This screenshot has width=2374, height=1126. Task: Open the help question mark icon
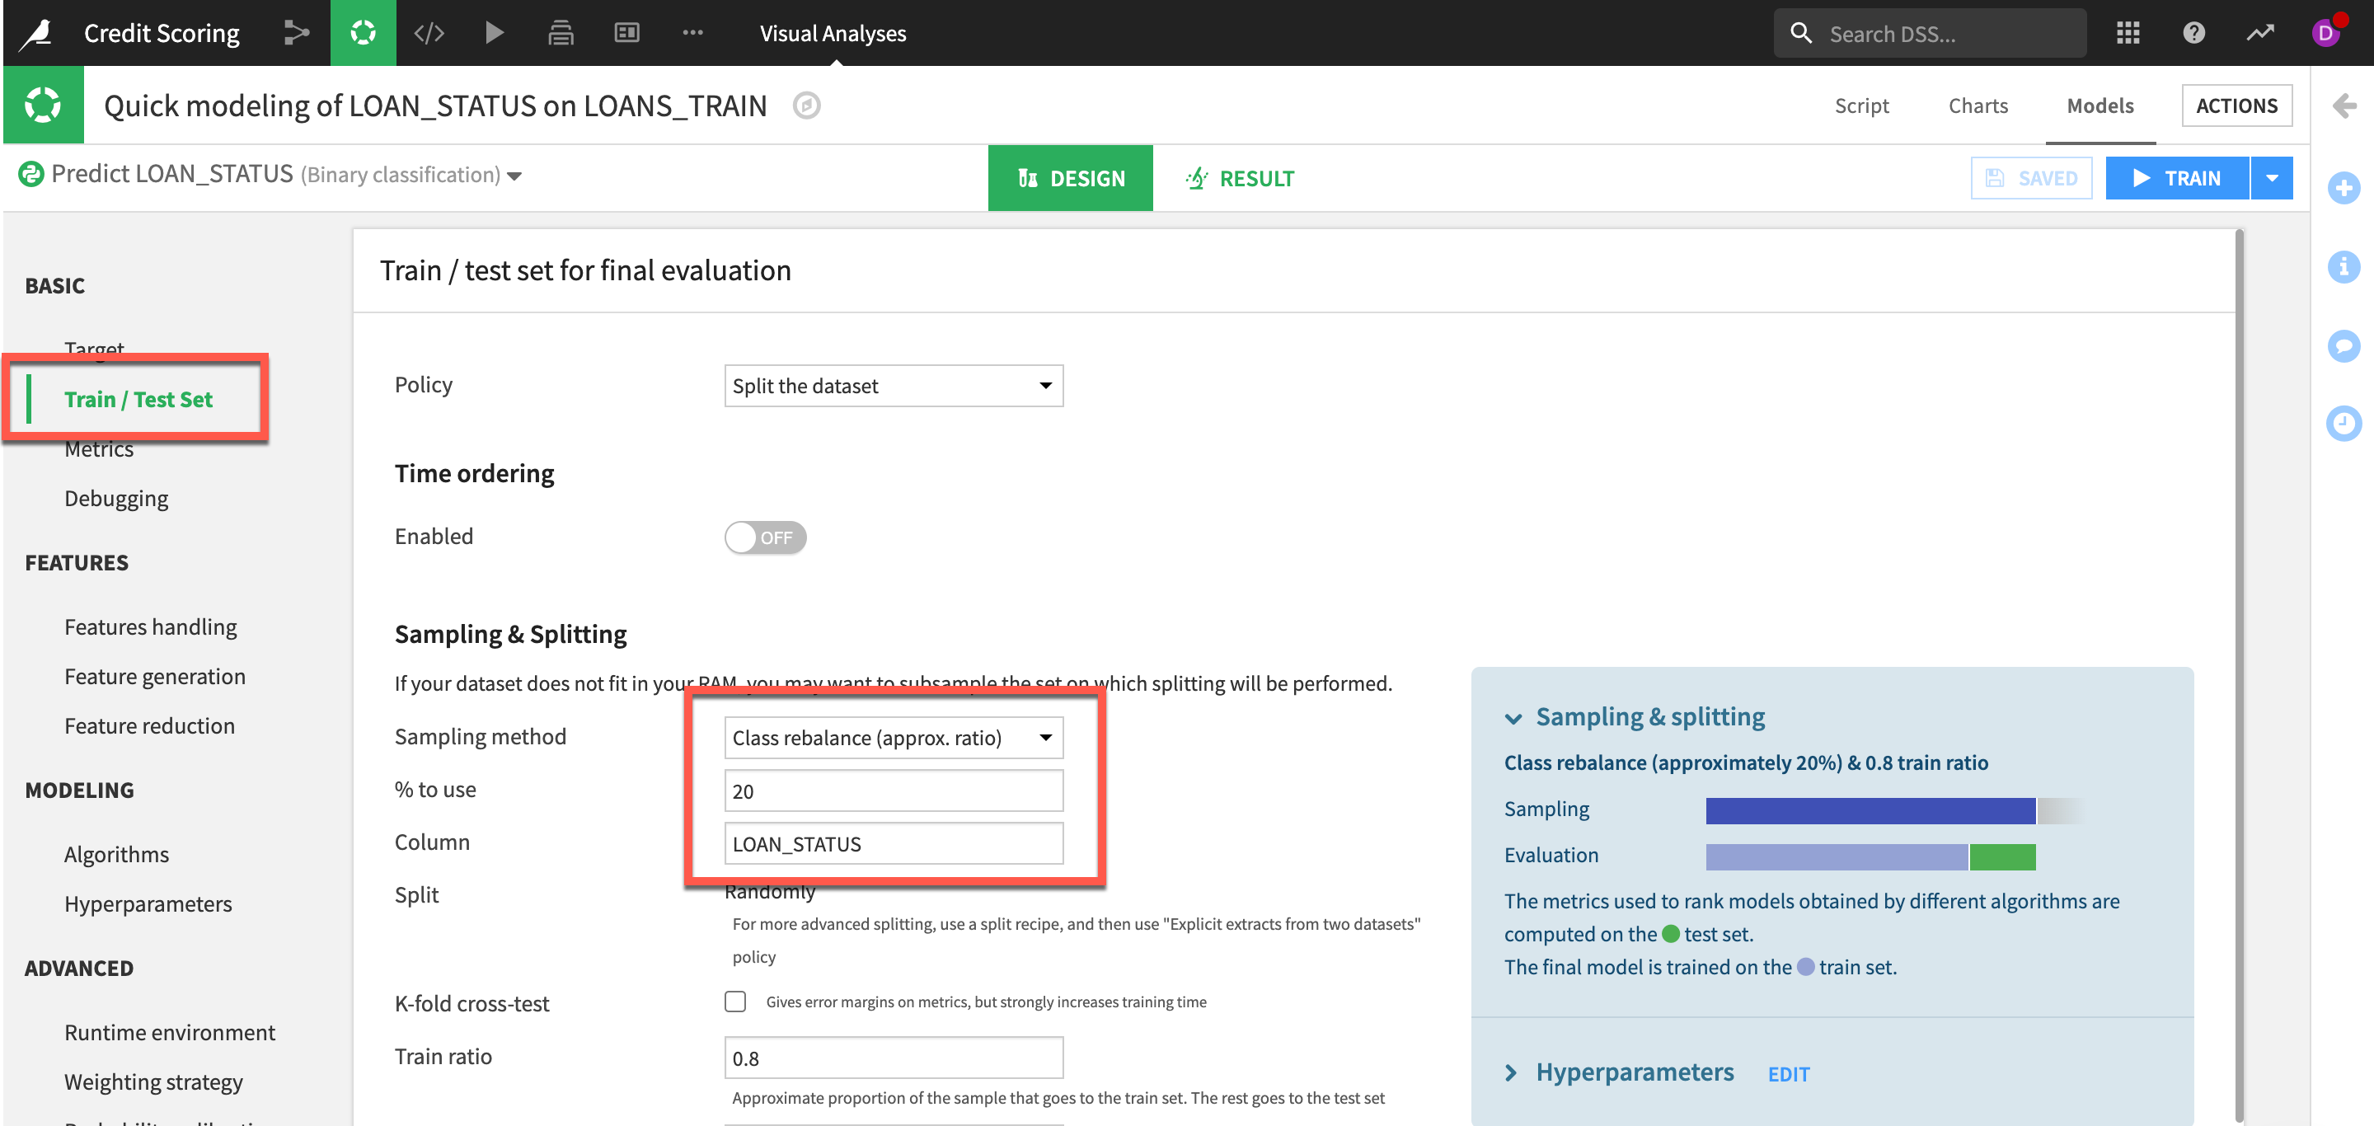pyautogui.click(x=2193, y=33)
